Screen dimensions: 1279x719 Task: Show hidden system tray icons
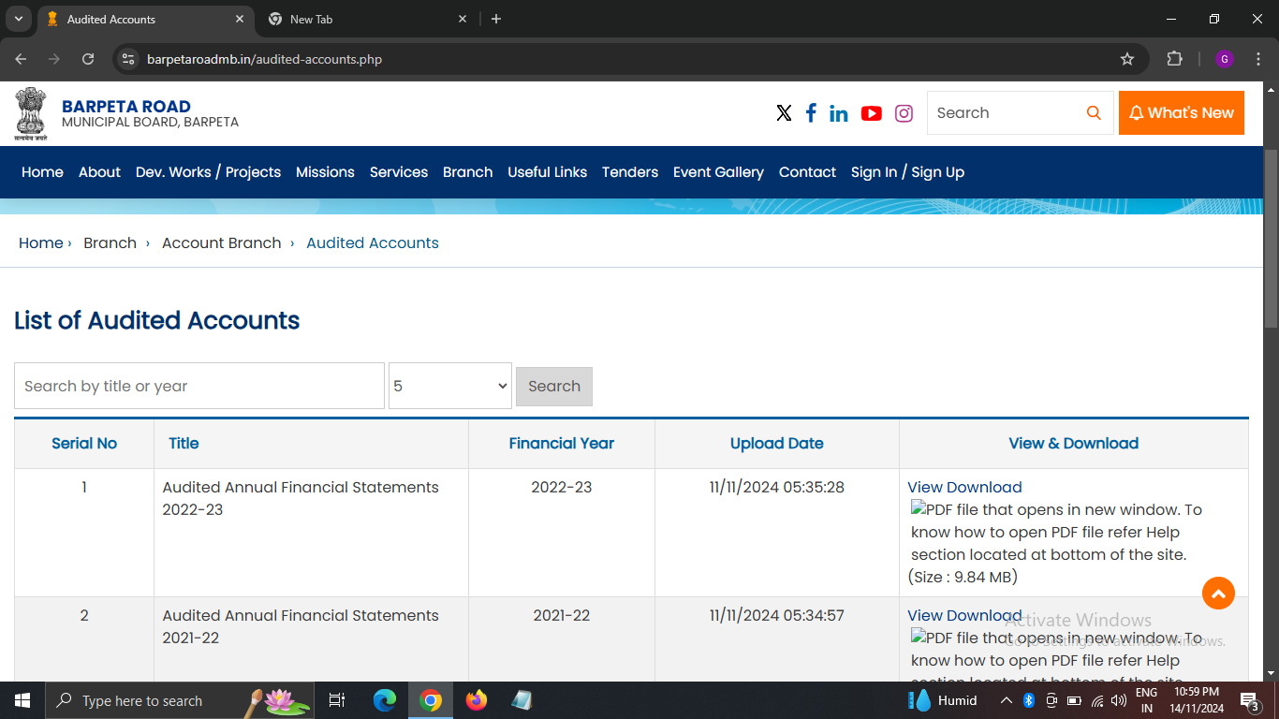(1007, 700)
